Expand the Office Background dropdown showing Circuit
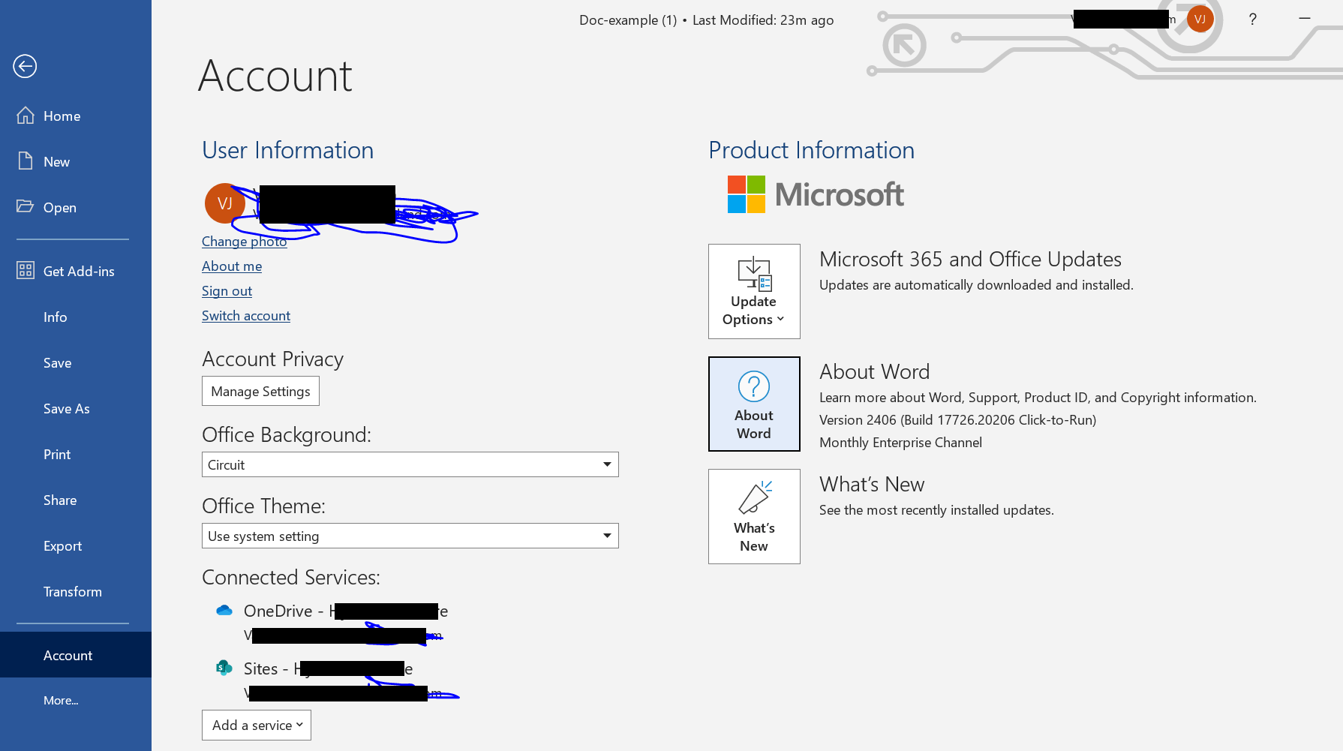 (x=410, y=464)
